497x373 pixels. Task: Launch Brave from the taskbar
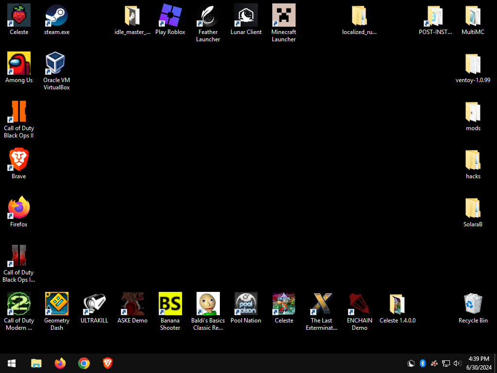click(x=107, y=363)
